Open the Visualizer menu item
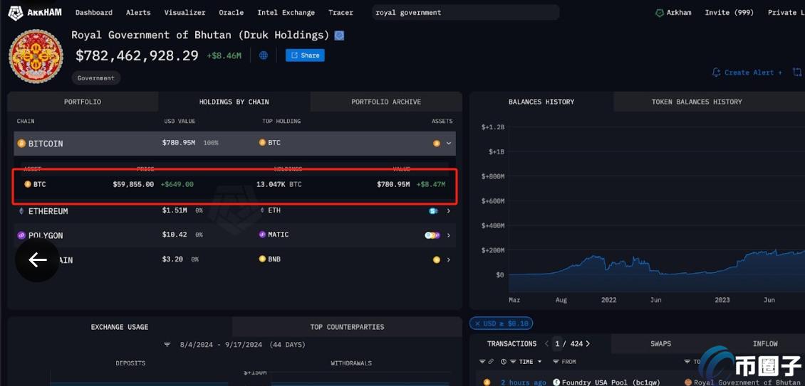The height and width of the screenshot is (386, 805). (x=185, y=12)
